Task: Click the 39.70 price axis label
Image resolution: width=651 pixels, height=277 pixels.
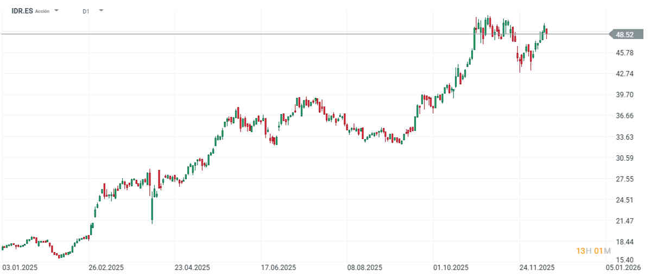Action: click(625, 95)
